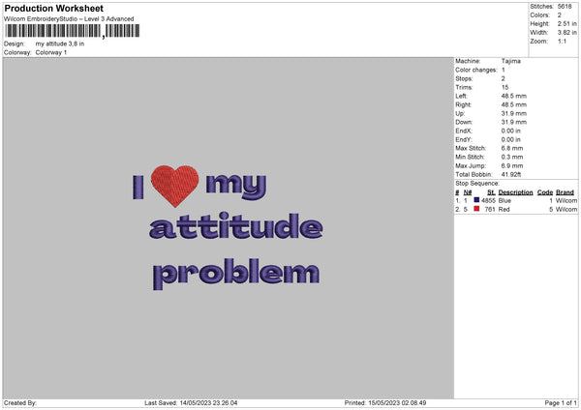This screenshot has height=410, width=581.
Task: Click the 'Brand' column header
Action: [x=565, y=192]
